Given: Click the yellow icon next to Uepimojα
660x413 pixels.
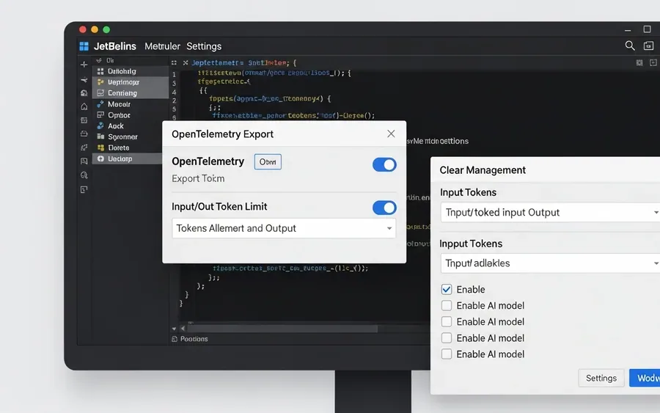Looking at the screenshot, I should (x=100, y=82).
